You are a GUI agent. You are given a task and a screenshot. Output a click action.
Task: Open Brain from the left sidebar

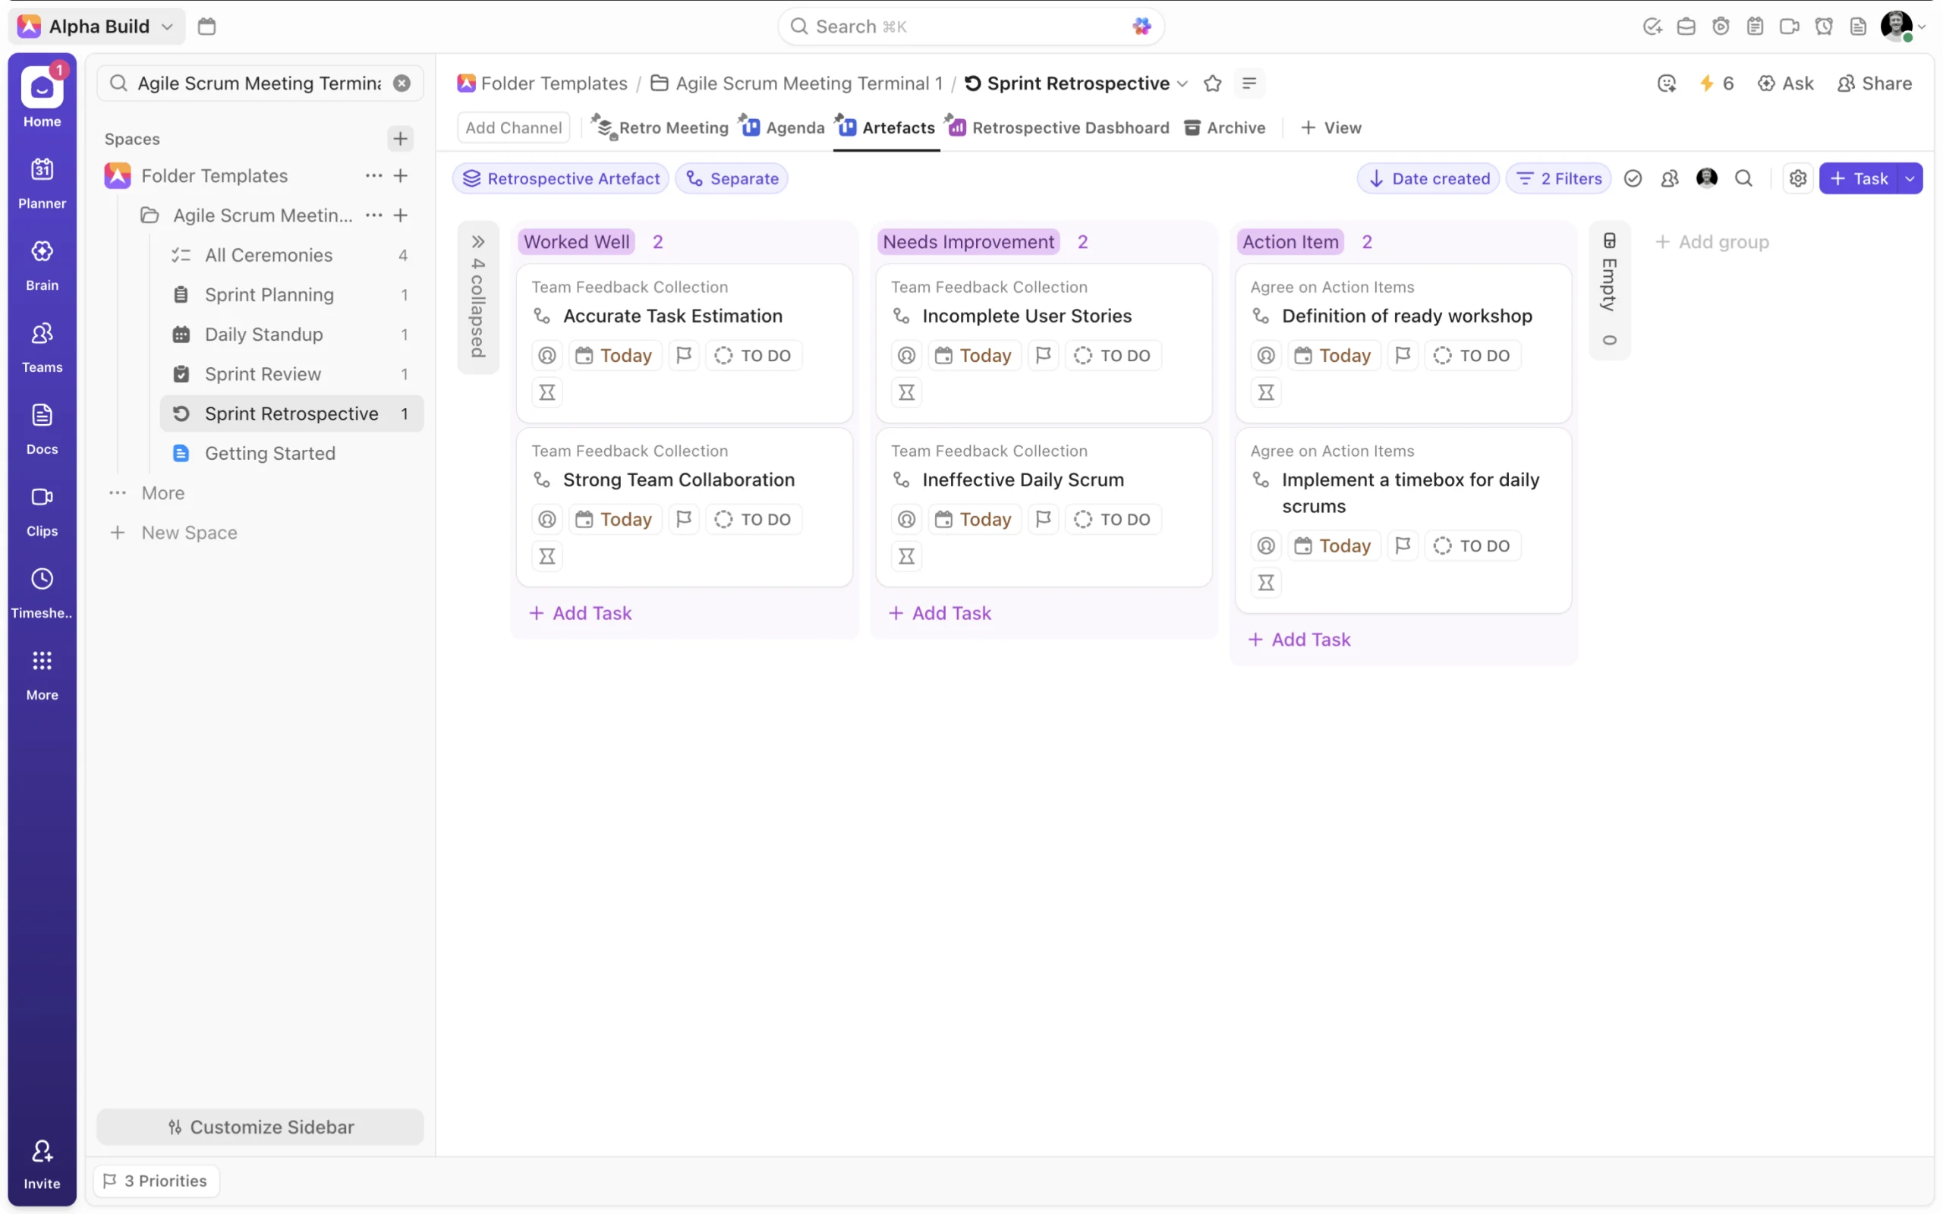point(42,264)
